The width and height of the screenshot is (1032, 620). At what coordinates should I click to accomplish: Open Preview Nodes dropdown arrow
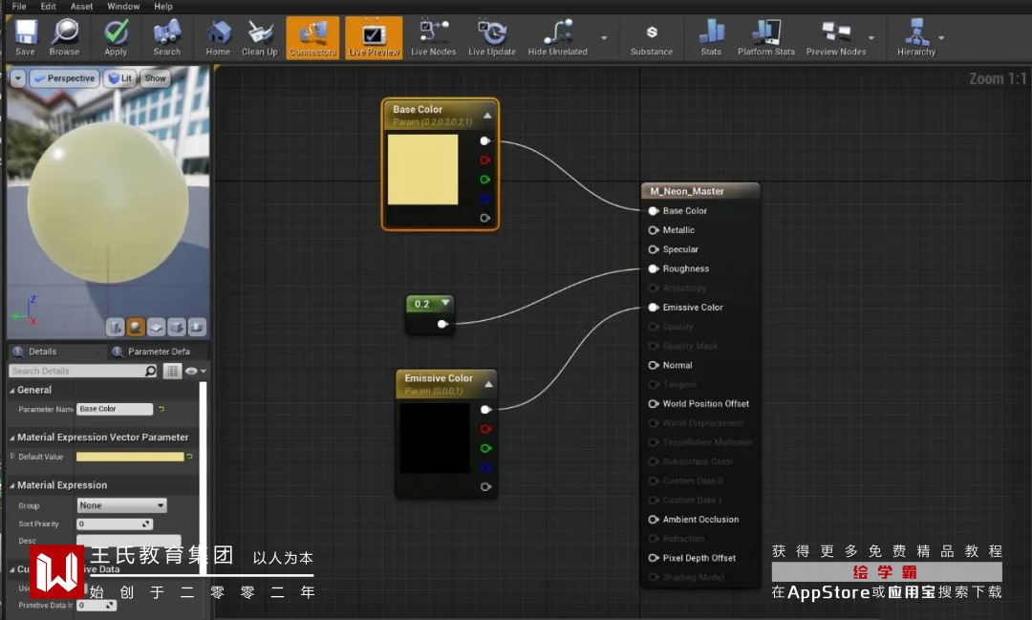(x=871, y=38)
